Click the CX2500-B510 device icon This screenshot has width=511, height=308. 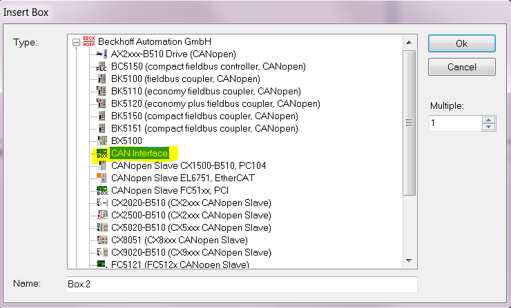coord(102,215)
